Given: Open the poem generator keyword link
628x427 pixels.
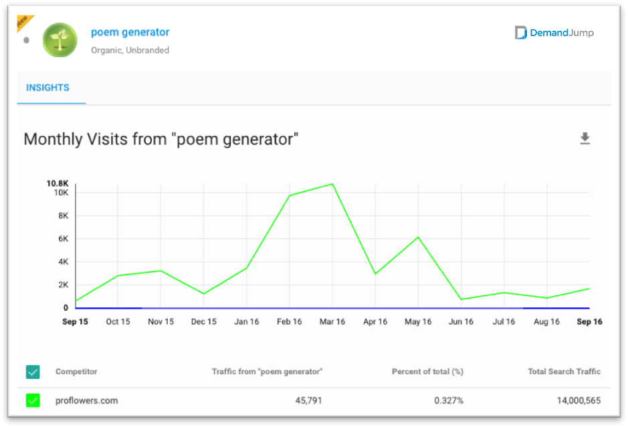Looking at the screenshot, I should click(x=130, y=32).
